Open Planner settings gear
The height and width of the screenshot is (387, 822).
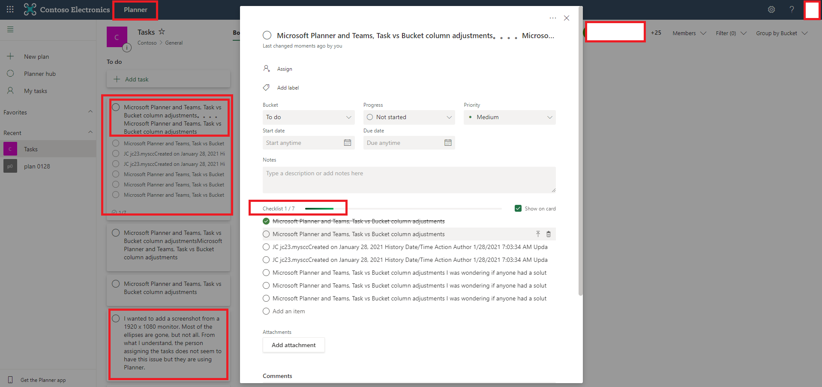pos(771,9)
